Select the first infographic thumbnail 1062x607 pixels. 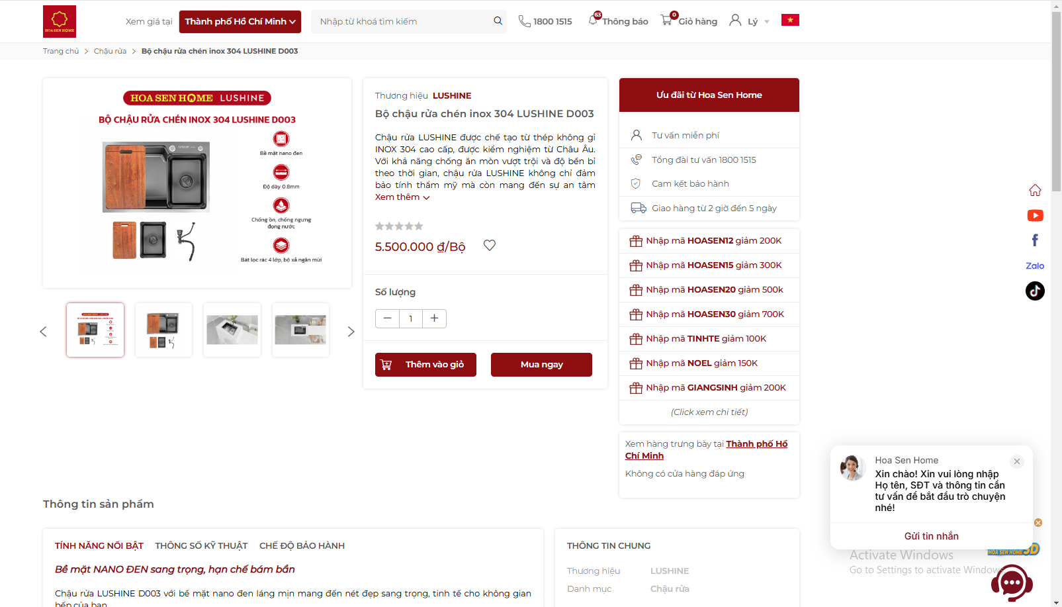(x=95, y=330)
